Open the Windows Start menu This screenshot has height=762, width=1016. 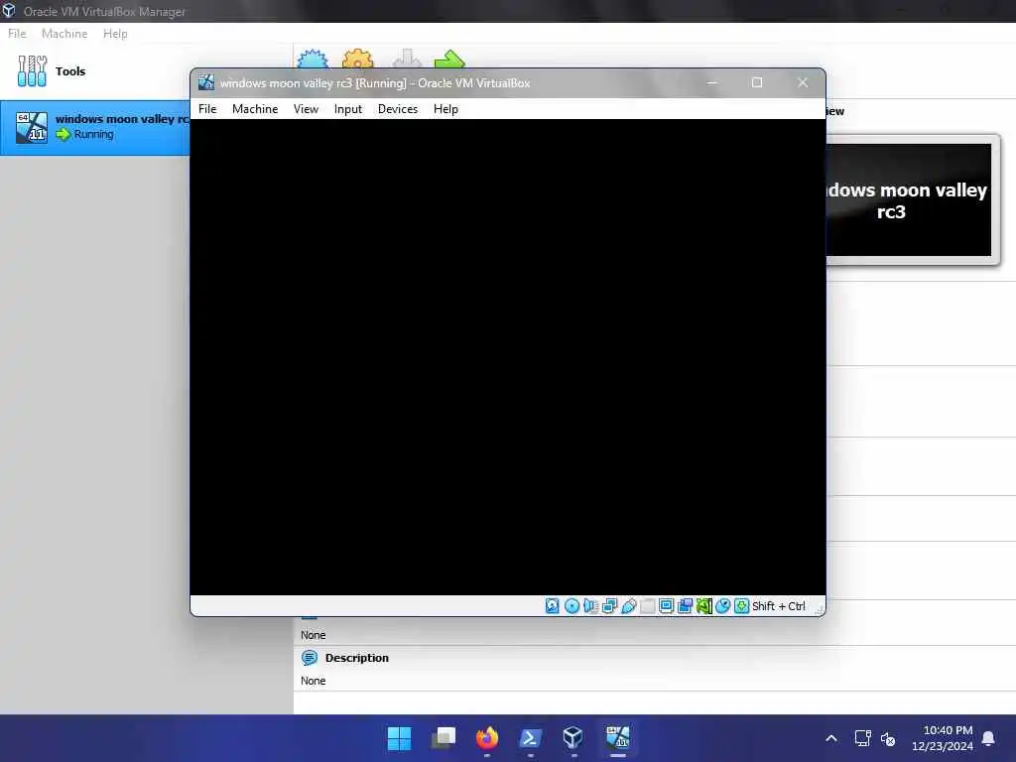399,738
